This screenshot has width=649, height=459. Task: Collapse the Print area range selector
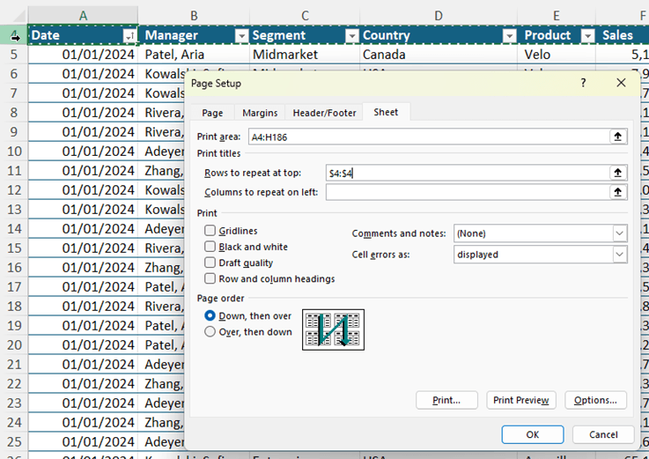click(x=617, y=137)
